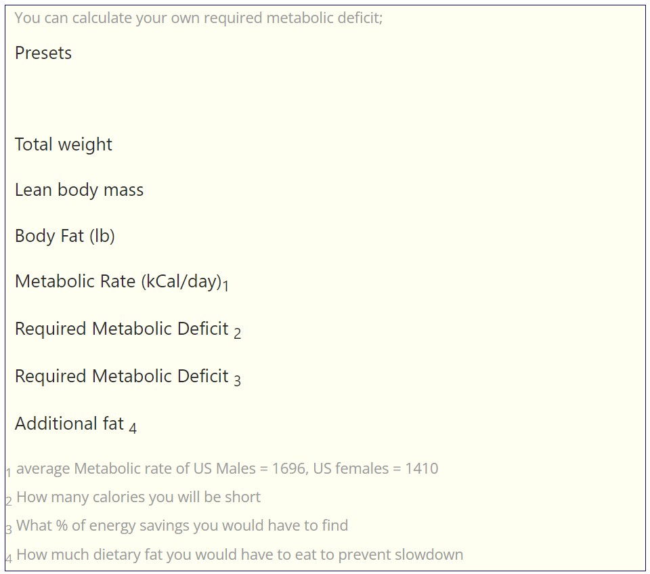Image resolution: width=650 pixels, height=574 pixels.
Task: Click footnote about average Metabolic rate of US Males
Action: [x=227, y=468]
